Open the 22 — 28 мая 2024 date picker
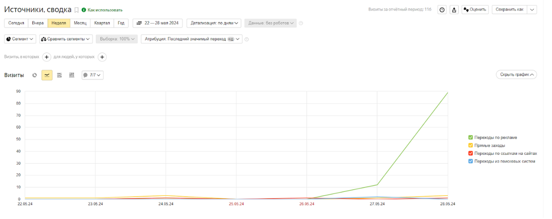 tap(158, 23)
